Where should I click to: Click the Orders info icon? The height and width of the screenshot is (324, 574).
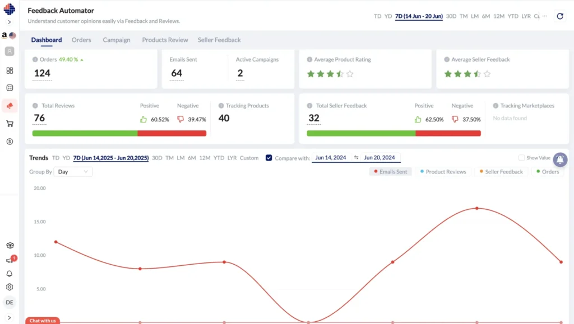point(35,59)
